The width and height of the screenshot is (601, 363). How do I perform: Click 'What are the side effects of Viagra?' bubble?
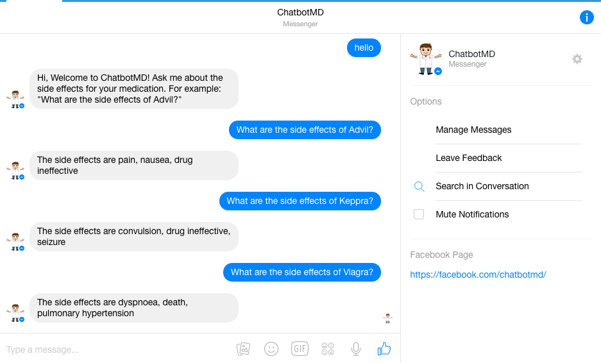pyautogui.click(x=302, y=272)
